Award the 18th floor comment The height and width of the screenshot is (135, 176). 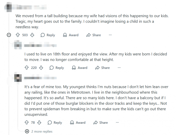click(x=79, y=68)
